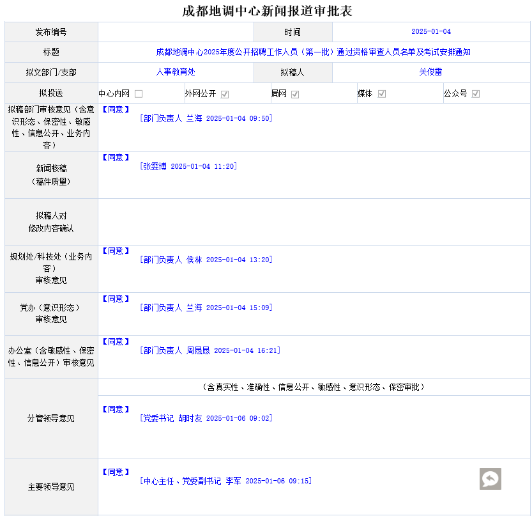Toggle the 中心内网 checkbox
Image resolution: width=532 pixels, height=516 pixels.
(x=139, y=94)
